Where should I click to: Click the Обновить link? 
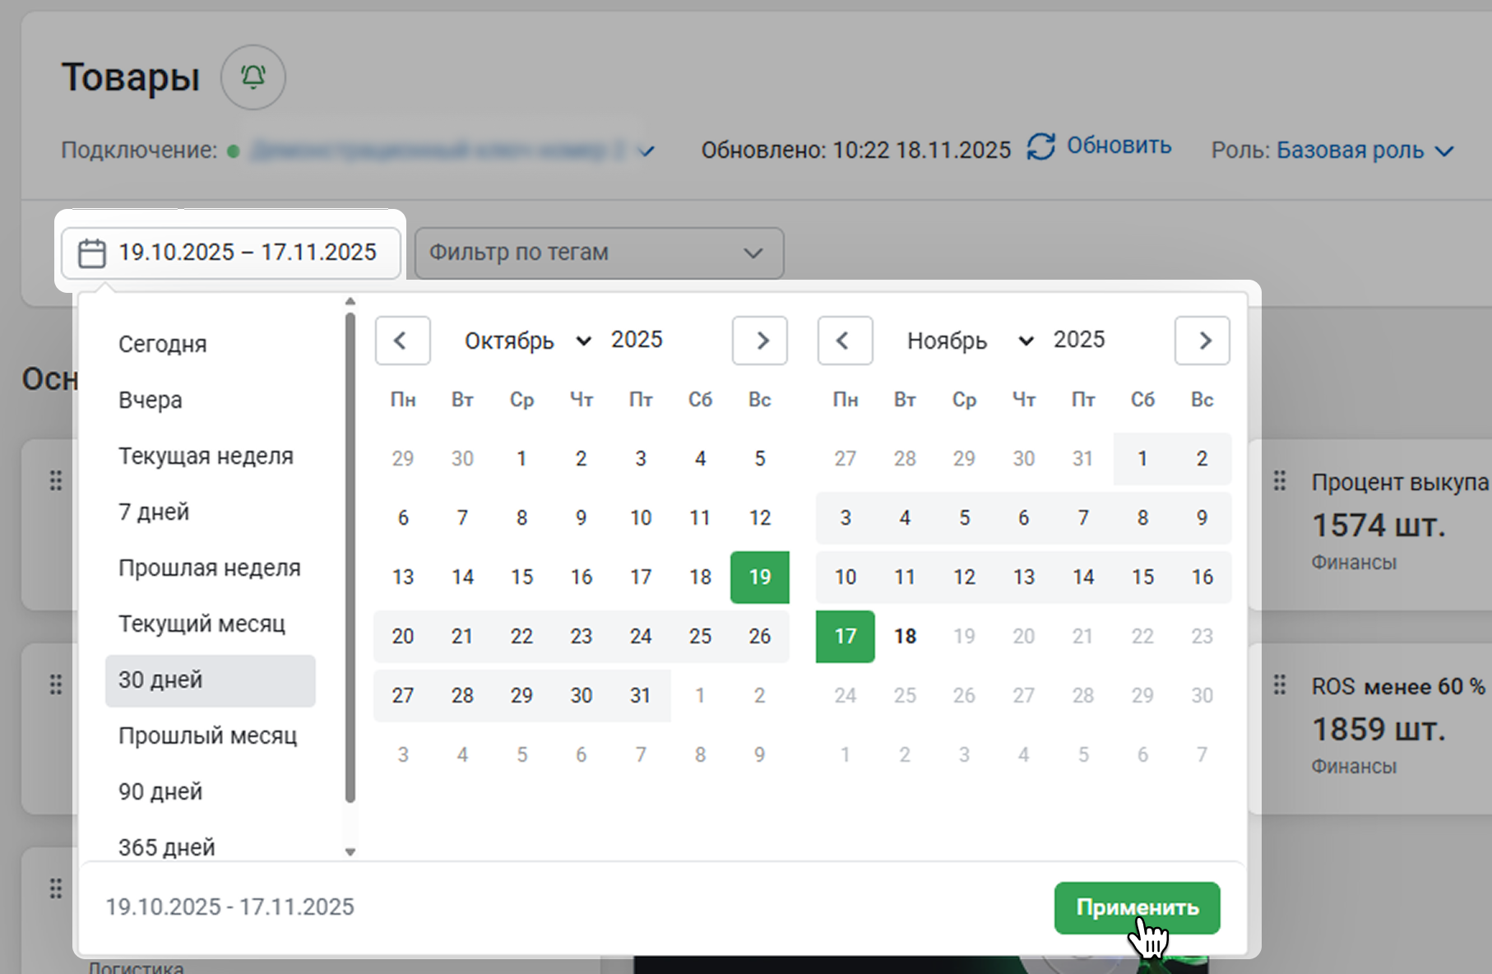tap(1119, 146)
